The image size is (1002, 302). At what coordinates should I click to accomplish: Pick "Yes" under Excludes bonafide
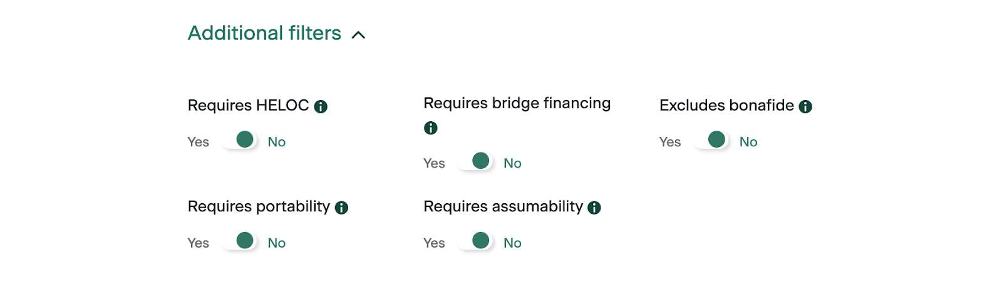669,142
